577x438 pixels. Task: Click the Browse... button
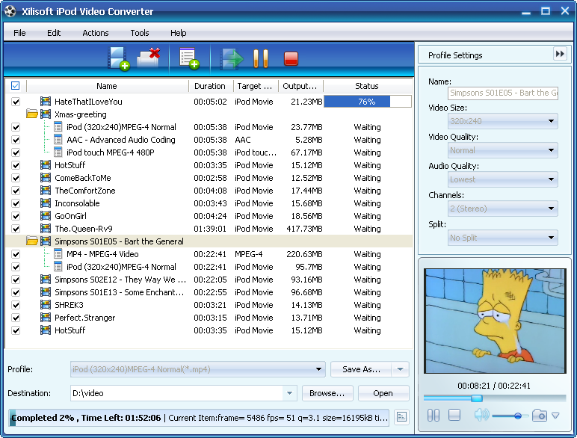pyautogui.click(x=327, y=393)
